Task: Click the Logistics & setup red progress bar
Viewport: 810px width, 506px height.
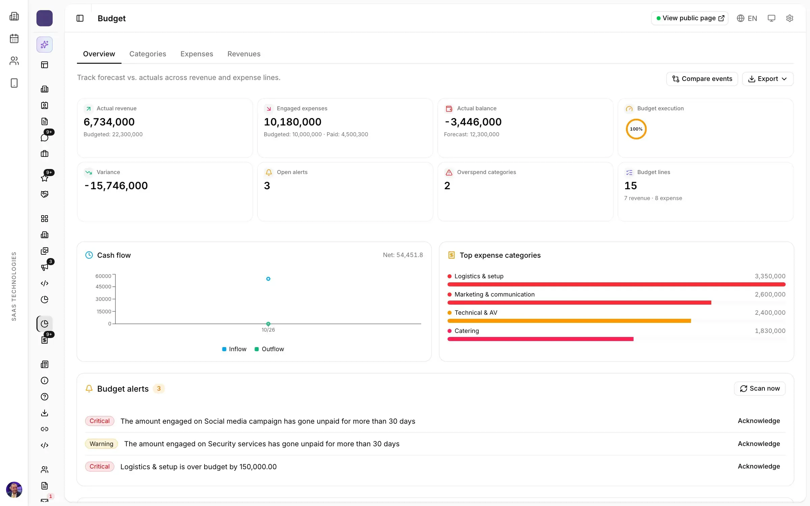Action: 616,285
